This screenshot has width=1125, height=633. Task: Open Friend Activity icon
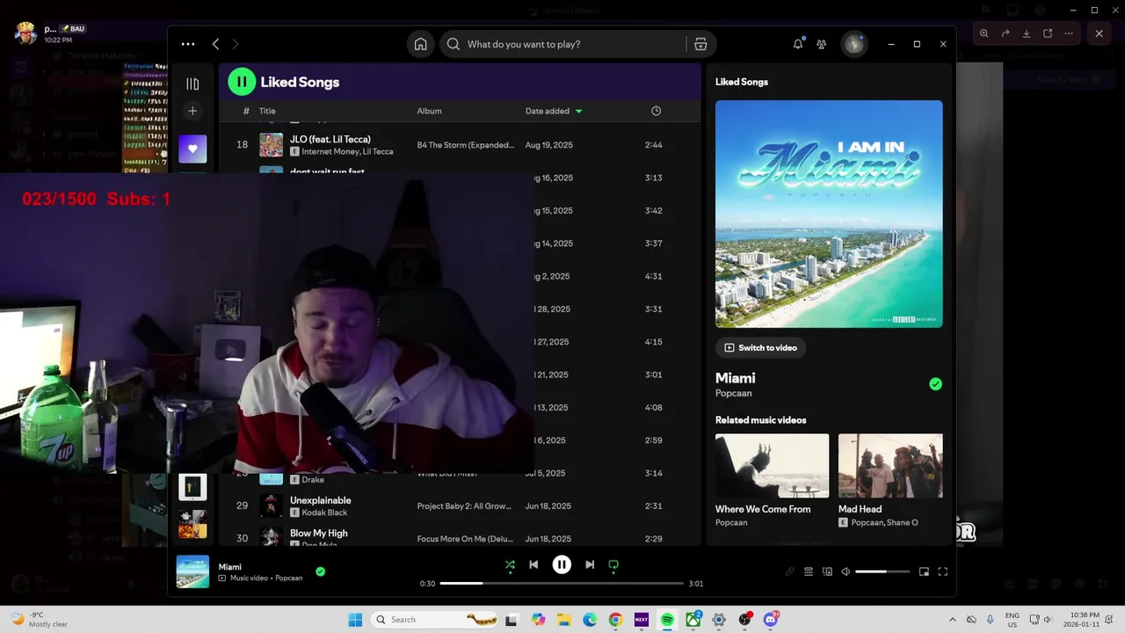(x=822, y=44)
